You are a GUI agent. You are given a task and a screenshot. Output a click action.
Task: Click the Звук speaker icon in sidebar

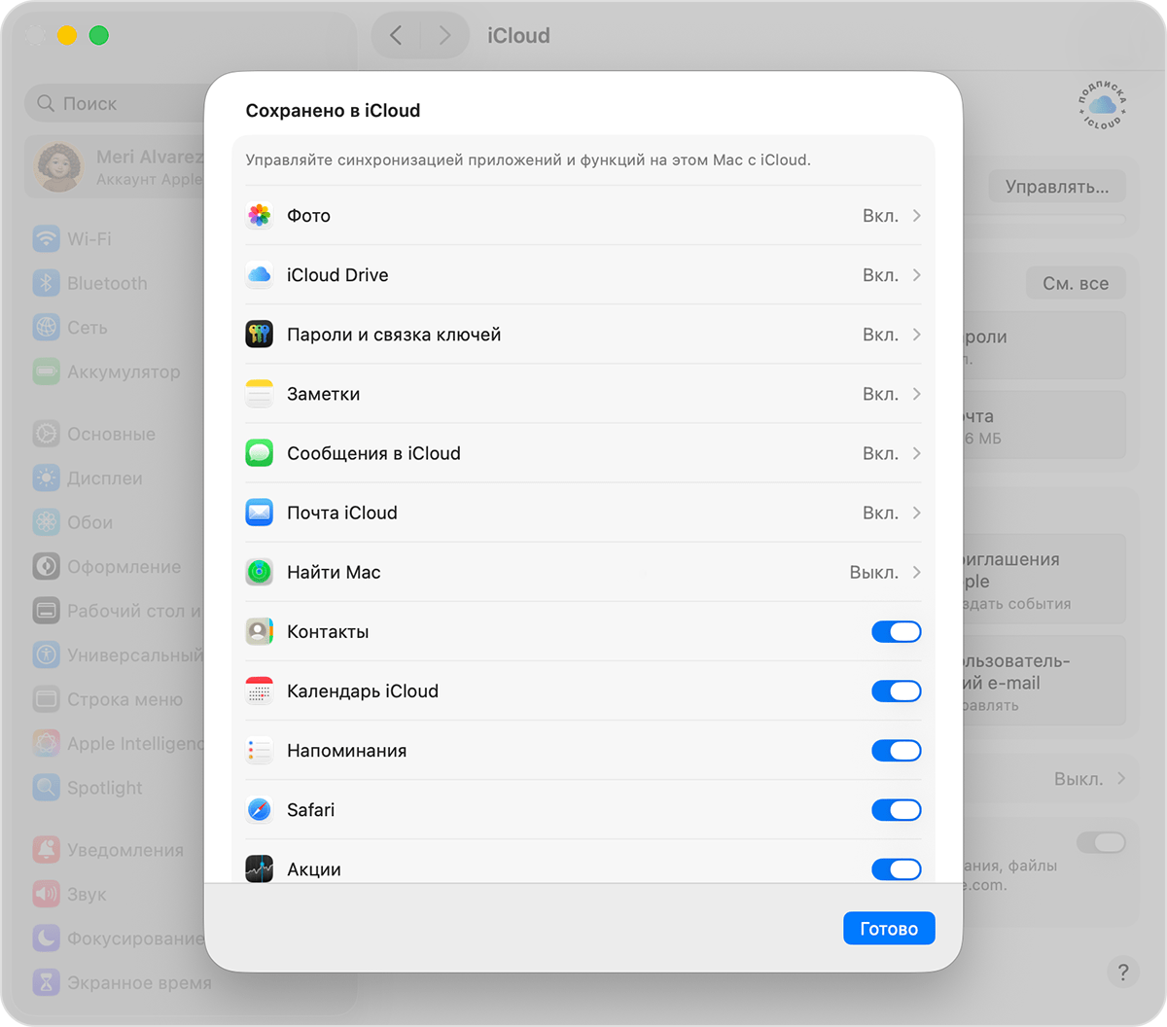pyautogui.click(x=46, y=894)
